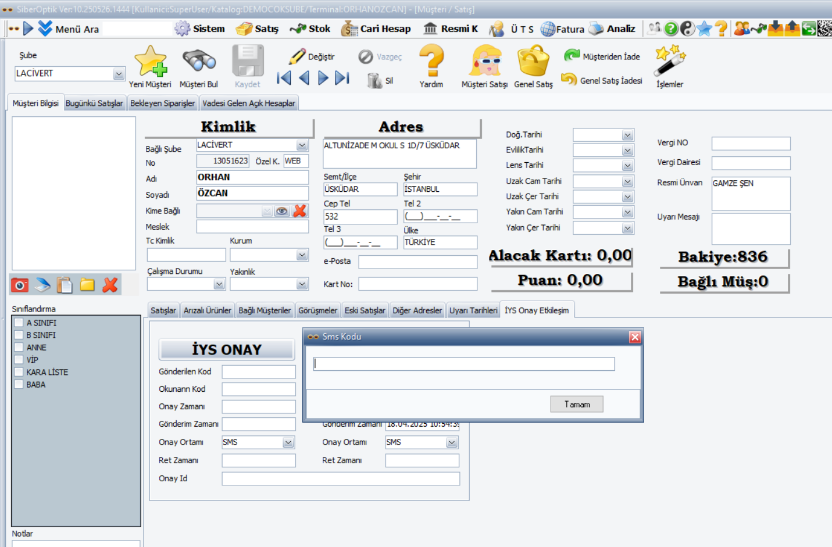Viewport: 832px width, 547px height.
Task: Open the Cari Hesap menu
Action: tap(376, 28)
